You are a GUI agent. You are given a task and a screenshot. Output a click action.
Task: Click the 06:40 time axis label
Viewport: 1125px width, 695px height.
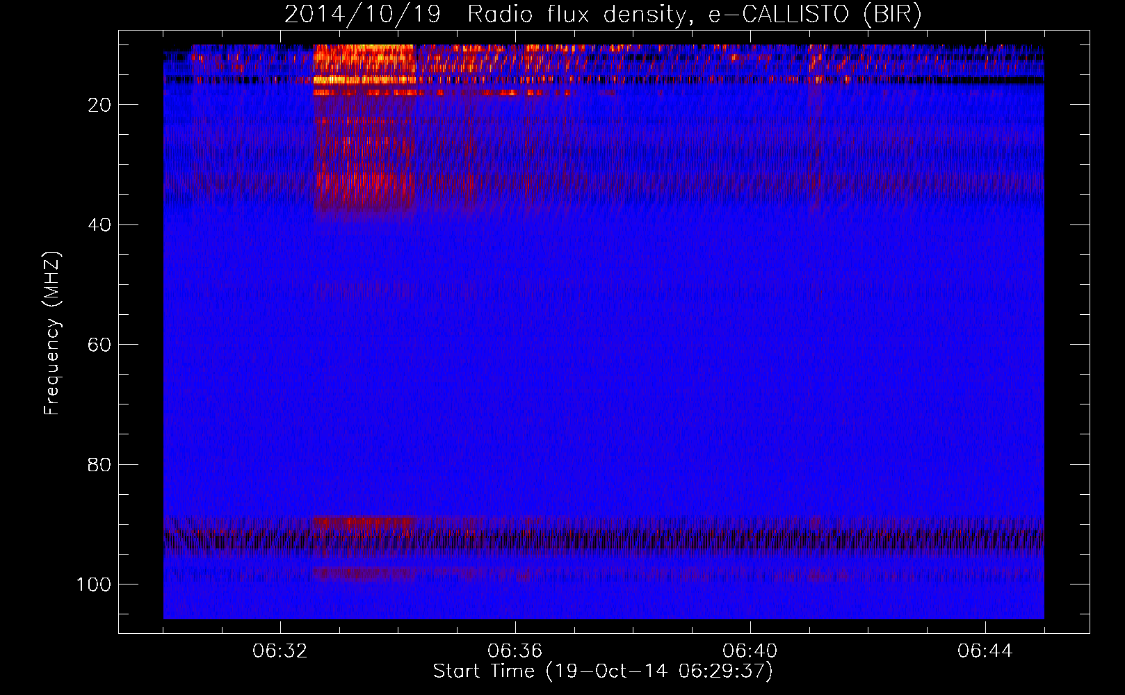pyautogui.click(x=750, y=651)
